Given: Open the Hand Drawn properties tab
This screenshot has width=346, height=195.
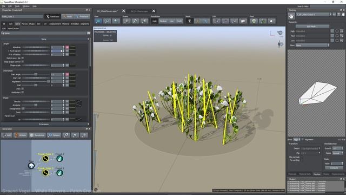Looking at the screenshot, I should tap(13, 29).
